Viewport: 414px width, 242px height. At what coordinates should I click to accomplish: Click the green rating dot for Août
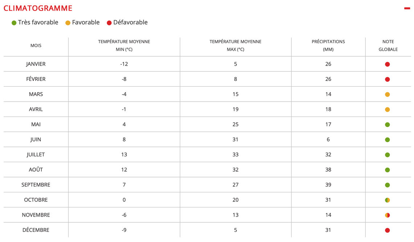pos(387,170)
